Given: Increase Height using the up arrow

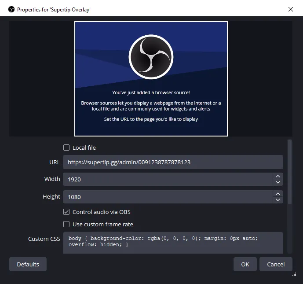Looking at the screenshot, I should pos(278,194).
